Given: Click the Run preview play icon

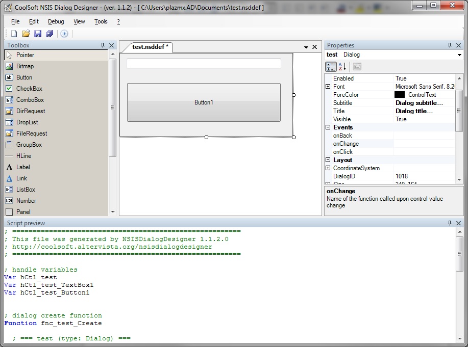Looking at the screenshot, I should coord(64,34).
